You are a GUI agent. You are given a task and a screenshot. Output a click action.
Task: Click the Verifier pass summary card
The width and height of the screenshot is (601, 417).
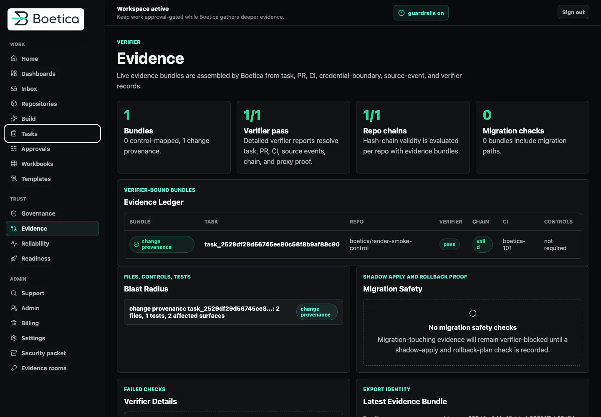[293, 137]
